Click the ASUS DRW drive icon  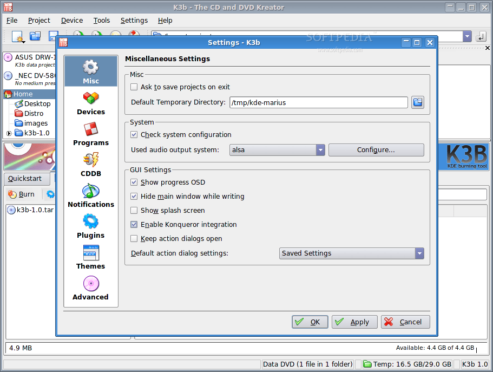coord(8,57)
